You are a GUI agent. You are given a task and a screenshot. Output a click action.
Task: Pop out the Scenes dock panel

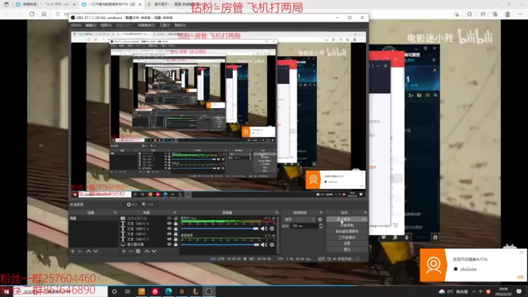click(115, 213)
